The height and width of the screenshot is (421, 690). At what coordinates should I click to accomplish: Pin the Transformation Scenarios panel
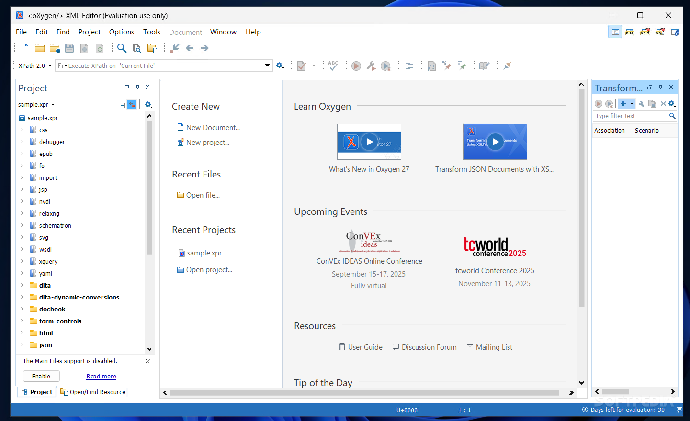pos(660,87)
